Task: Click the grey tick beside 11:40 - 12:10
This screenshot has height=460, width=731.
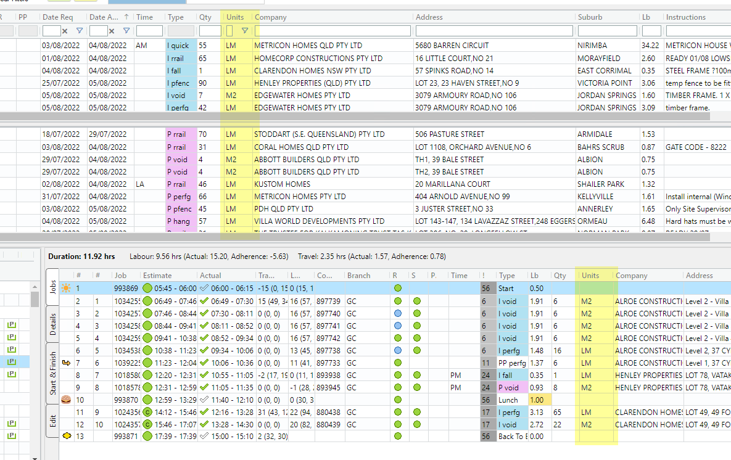Action: tap(204, 400)
